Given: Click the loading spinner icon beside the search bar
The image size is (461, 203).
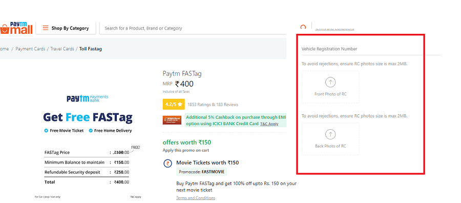Looking at the screenshot, I should (x=303, y=27).
